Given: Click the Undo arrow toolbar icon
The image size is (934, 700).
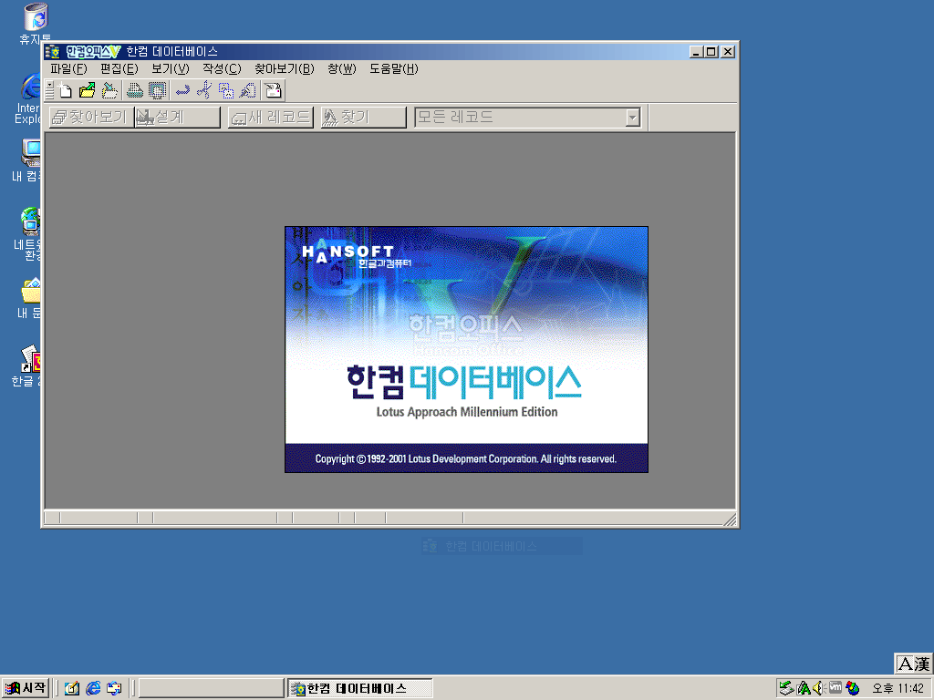Looking at the screenshot, I should (x=182, y=90).
